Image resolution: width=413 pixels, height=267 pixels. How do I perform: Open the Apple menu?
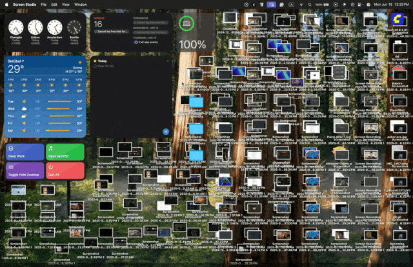click(6, 5)
